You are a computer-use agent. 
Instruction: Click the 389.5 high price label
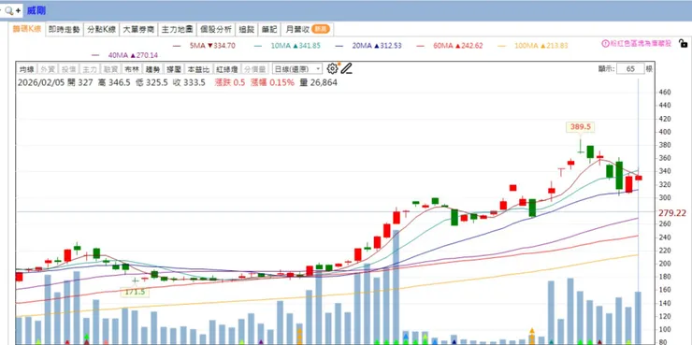pos(581,127)
